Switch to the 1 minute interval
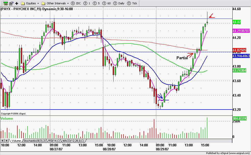Screen dimensions: 251x155 87,3
